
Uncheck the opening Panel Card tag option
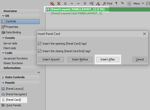point(40,44)
